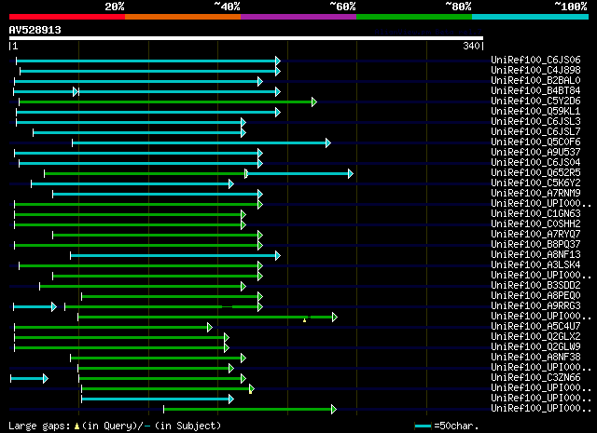Click the arrowhead ending the Q5C0F6 bar

328,143
